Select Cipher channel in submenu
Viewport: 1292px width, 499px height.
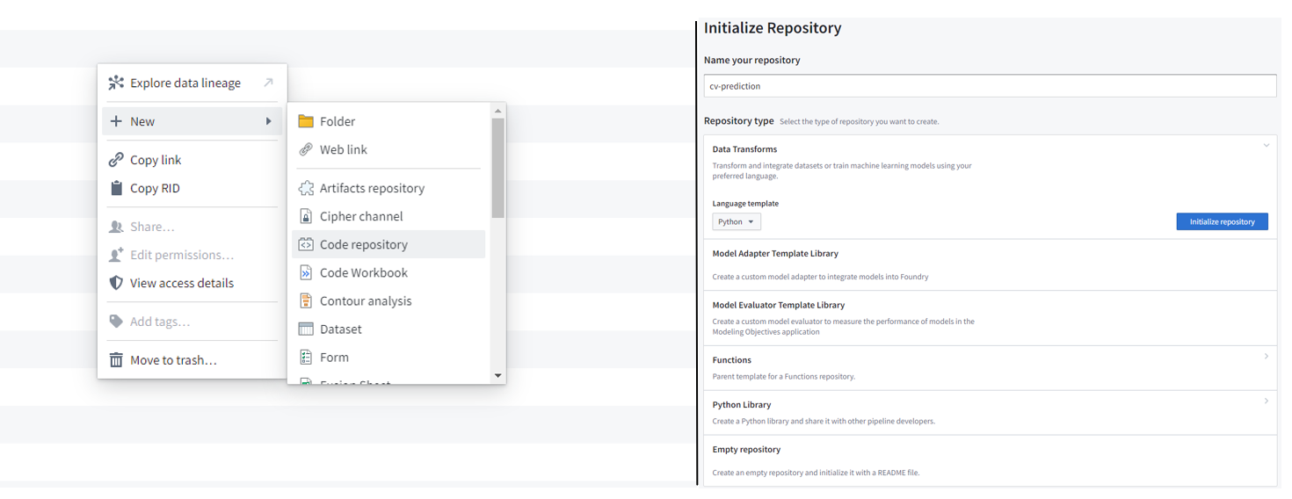click(388, 216)
